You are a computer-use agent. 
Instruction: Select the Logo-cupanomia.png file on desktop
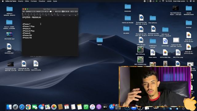pyautogui.click(x=36, y=64)
